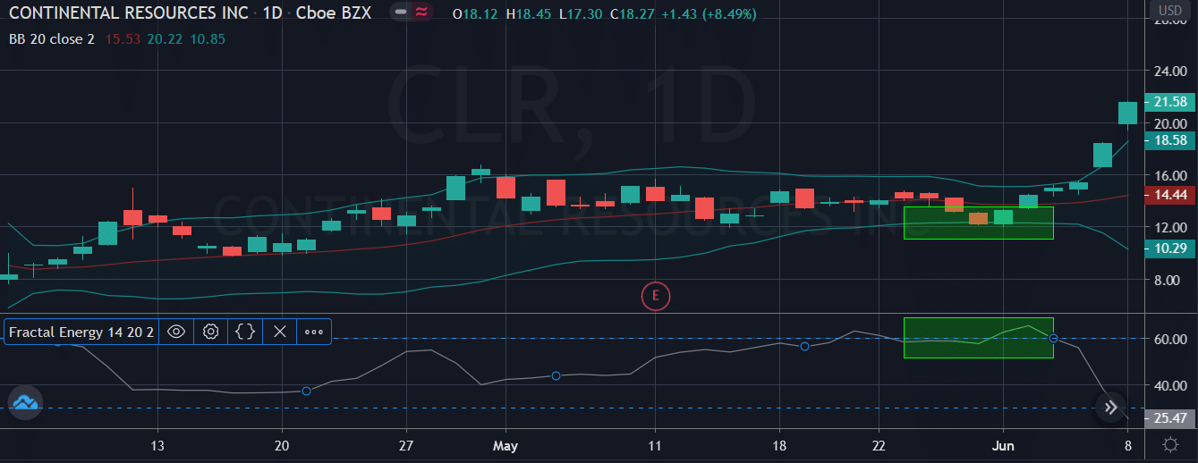The height and width of the screenshot is (463, 1198).
Task: Click the change +1.43 (+8.49%)
Action: coord(708,14)
